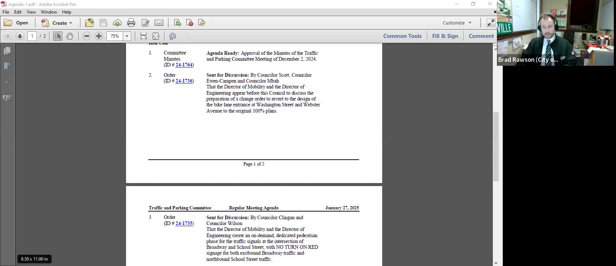Screen dimensions: 616x266
Task: Open the Common Tools pane
Action: pyautogui.click(x=402, y=36)
